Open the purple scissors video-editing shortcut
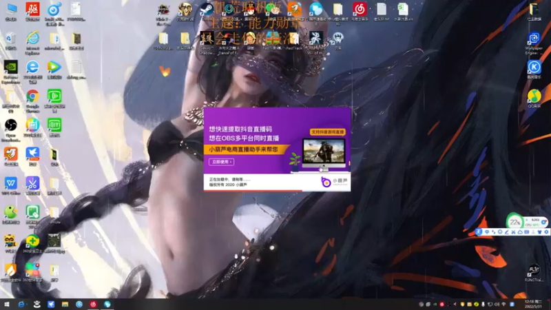Screen dimensions: 551x310 [x=32, y=185]
